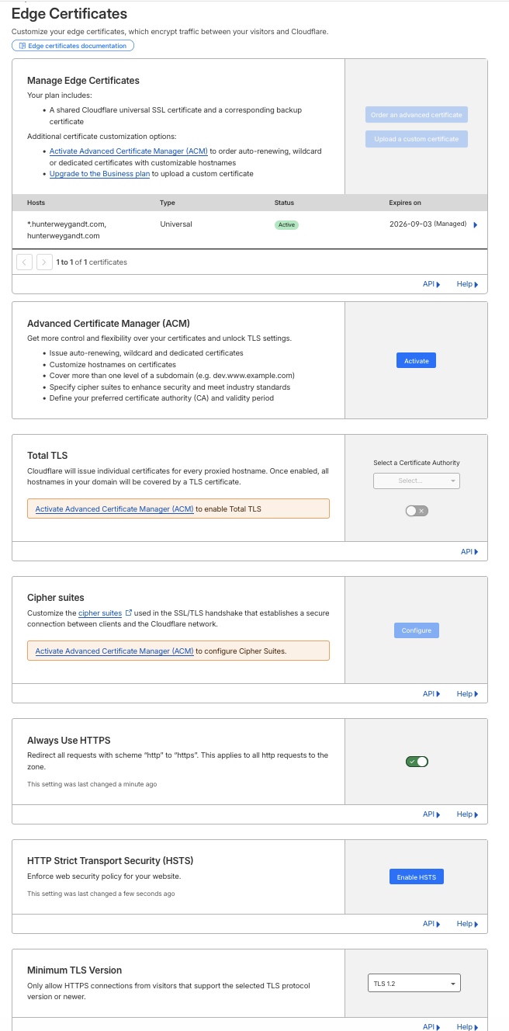Open the cipher suites external link
509x1031 pixels.
[100, 613]
